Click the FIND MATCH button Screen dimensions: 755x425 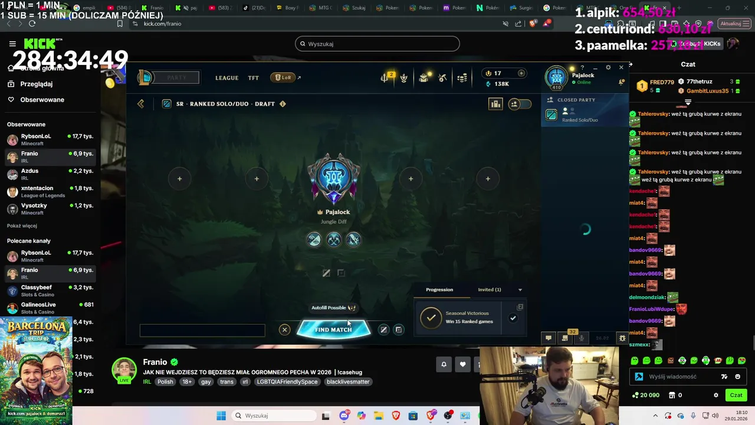pos(333,329)
